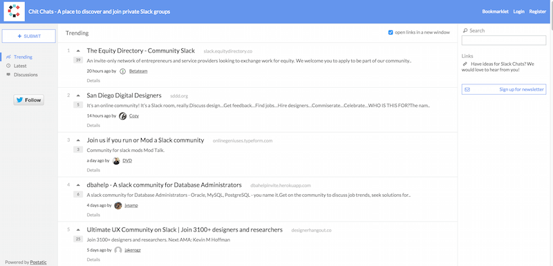Click Login in the header
Screen dimensions: 553x266
point(519,12)
